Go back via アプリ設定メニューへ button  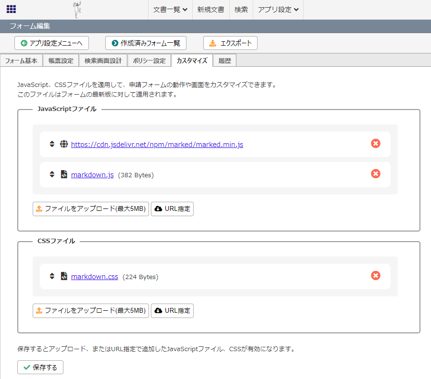tap(51, 43)
